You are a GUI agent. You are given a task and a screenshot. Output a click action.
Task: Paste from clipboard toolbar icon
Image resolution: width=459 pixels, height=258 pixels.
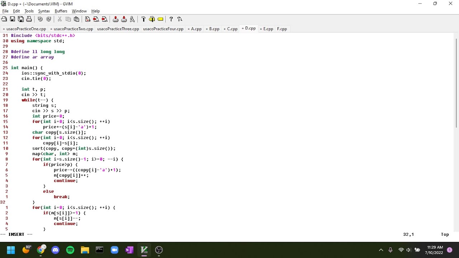pos(76,19)
